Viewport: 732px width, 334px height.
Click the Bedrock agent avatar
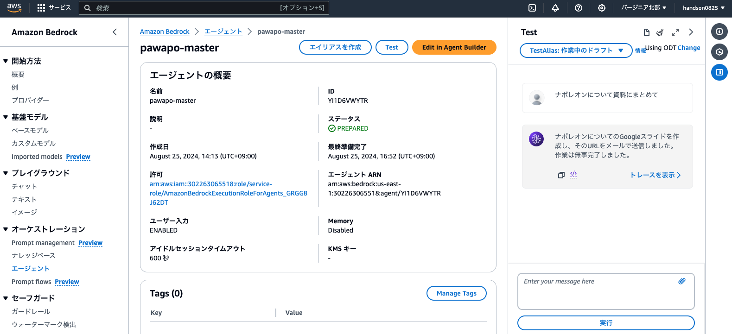pos(536,139)
